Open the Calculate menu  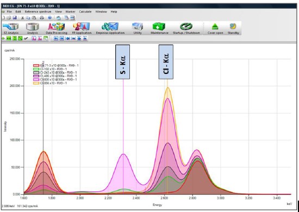coord(85,11)
